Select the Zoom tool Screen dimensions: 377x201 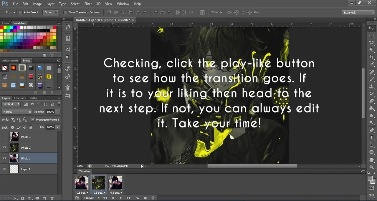(x=371, y=167)
